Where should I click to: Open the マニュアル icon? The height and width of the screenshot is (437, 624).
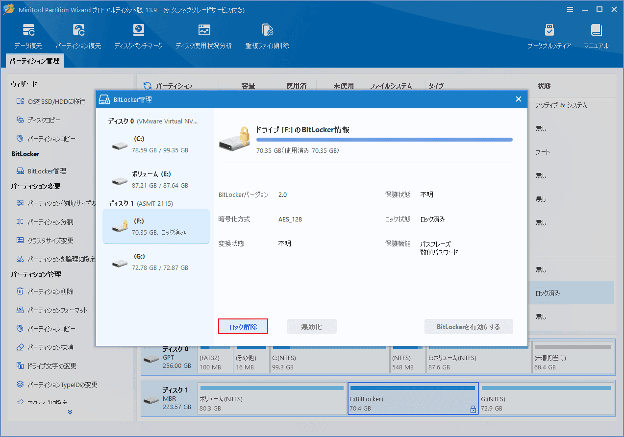(x=596, y=36)
